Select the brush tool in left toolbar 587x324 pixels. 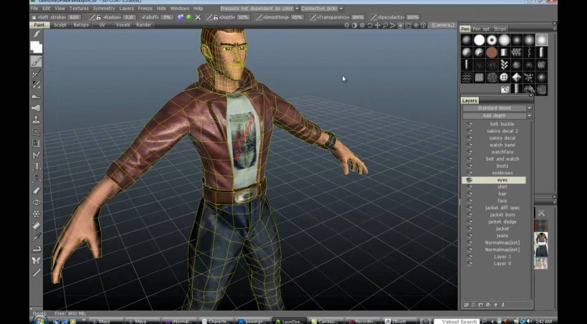click(36, 62)
